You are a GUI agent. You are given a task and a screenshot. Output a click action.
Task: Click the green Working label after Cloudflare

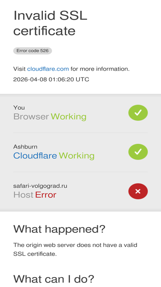click(x=76, y=156)
